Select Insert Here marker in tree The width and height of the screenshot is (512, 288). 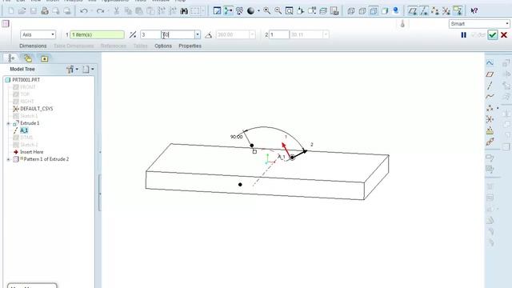point(32,152)
